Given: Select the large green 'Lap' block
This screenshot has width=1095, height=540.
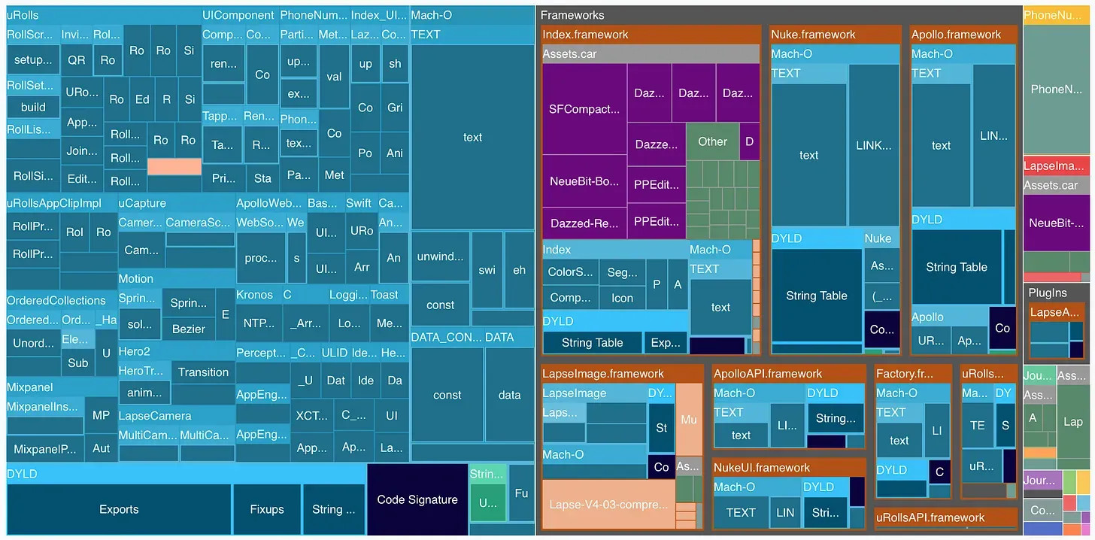Looking at the screenshot, I should pos(1073,422).
